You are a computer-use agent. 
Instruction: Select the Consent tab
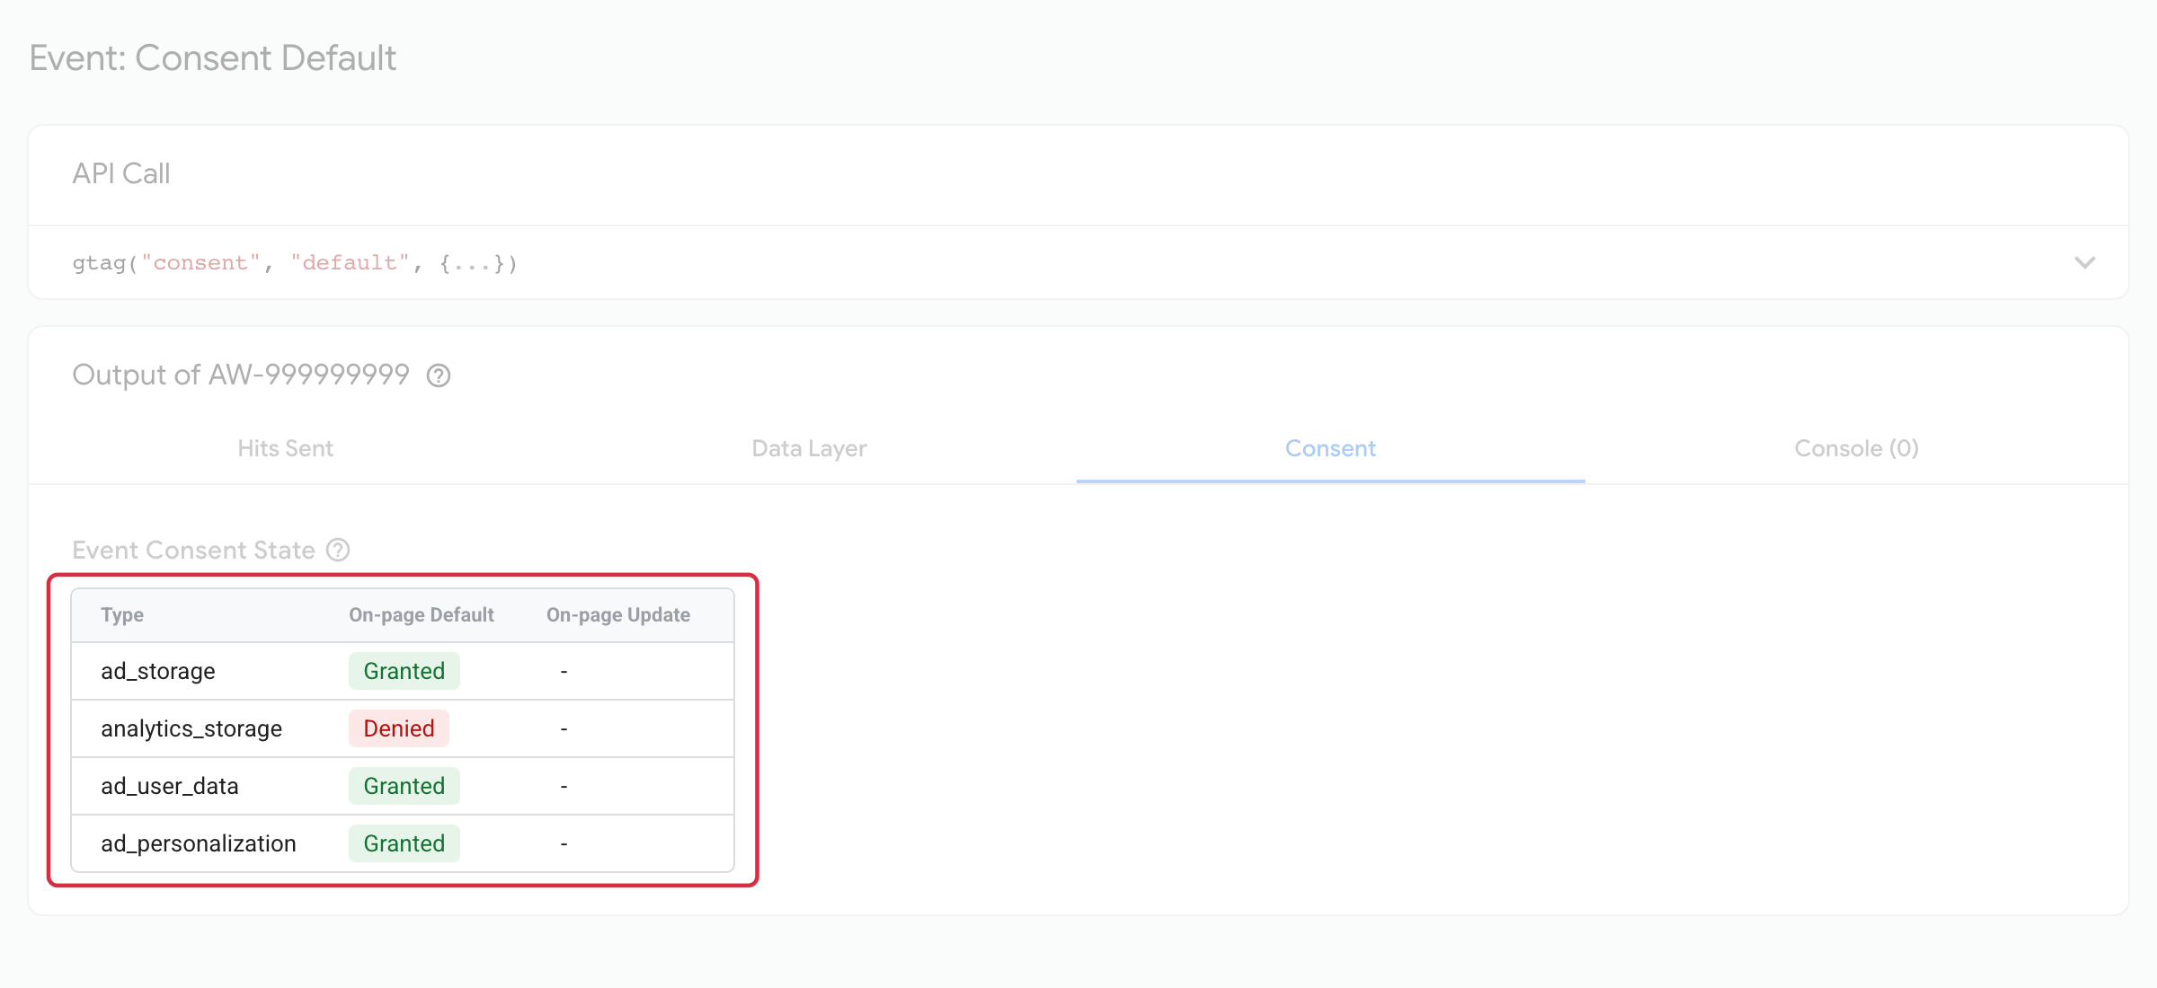click(1330, 448)
